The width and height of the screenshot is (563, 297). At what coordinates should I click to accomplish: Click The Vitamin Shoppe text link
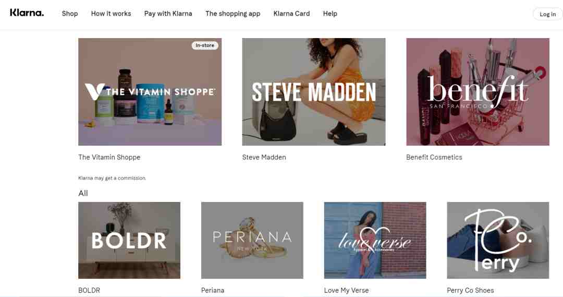pos(109,157)
